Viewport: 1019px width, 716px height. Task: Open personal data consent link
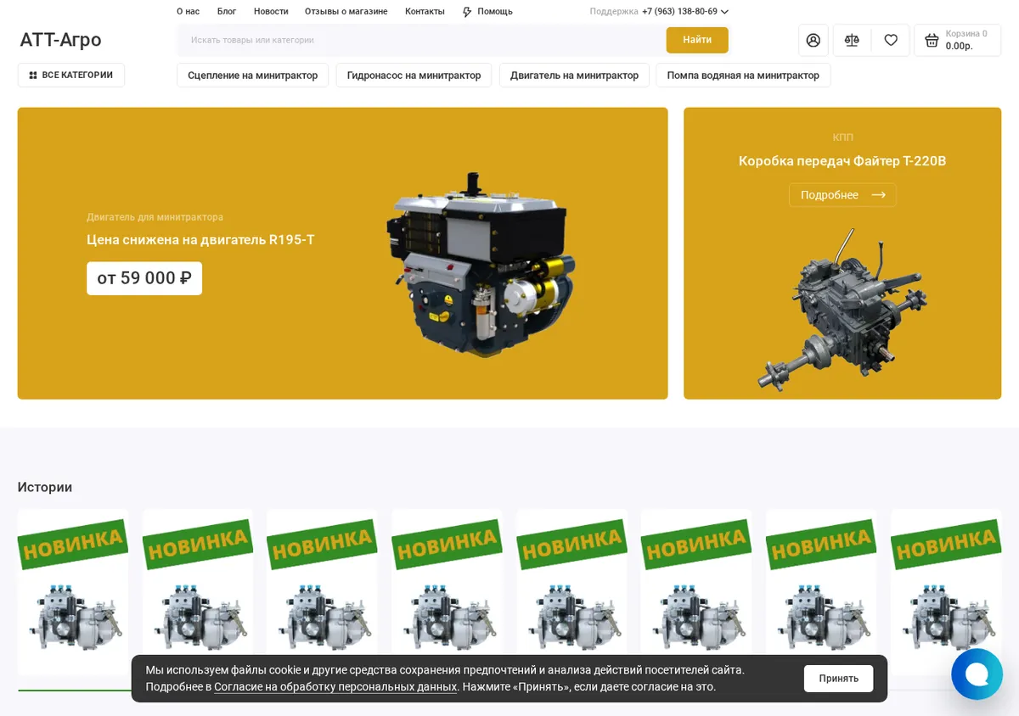335,687
